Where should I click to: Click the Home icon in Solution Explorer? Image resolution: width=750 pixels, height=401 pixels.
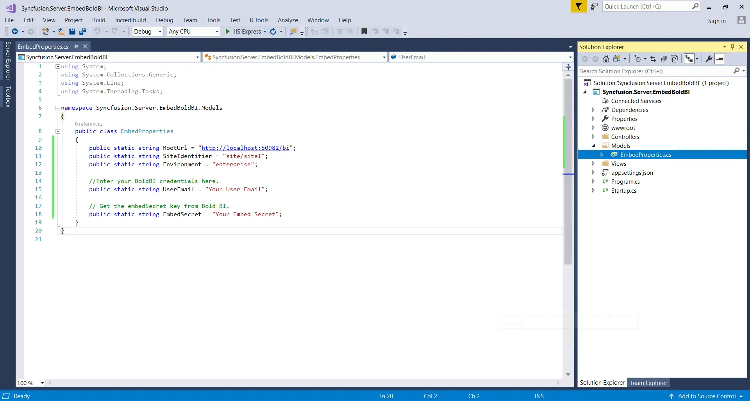tap(605, 59)
